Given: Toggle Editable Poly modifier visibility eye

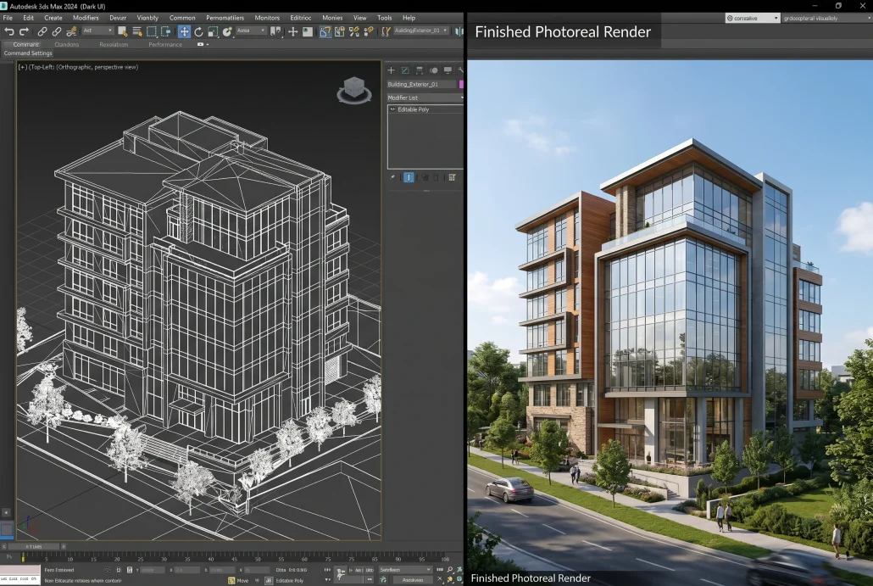Looking at the screenshot, I should click(392, 109).
